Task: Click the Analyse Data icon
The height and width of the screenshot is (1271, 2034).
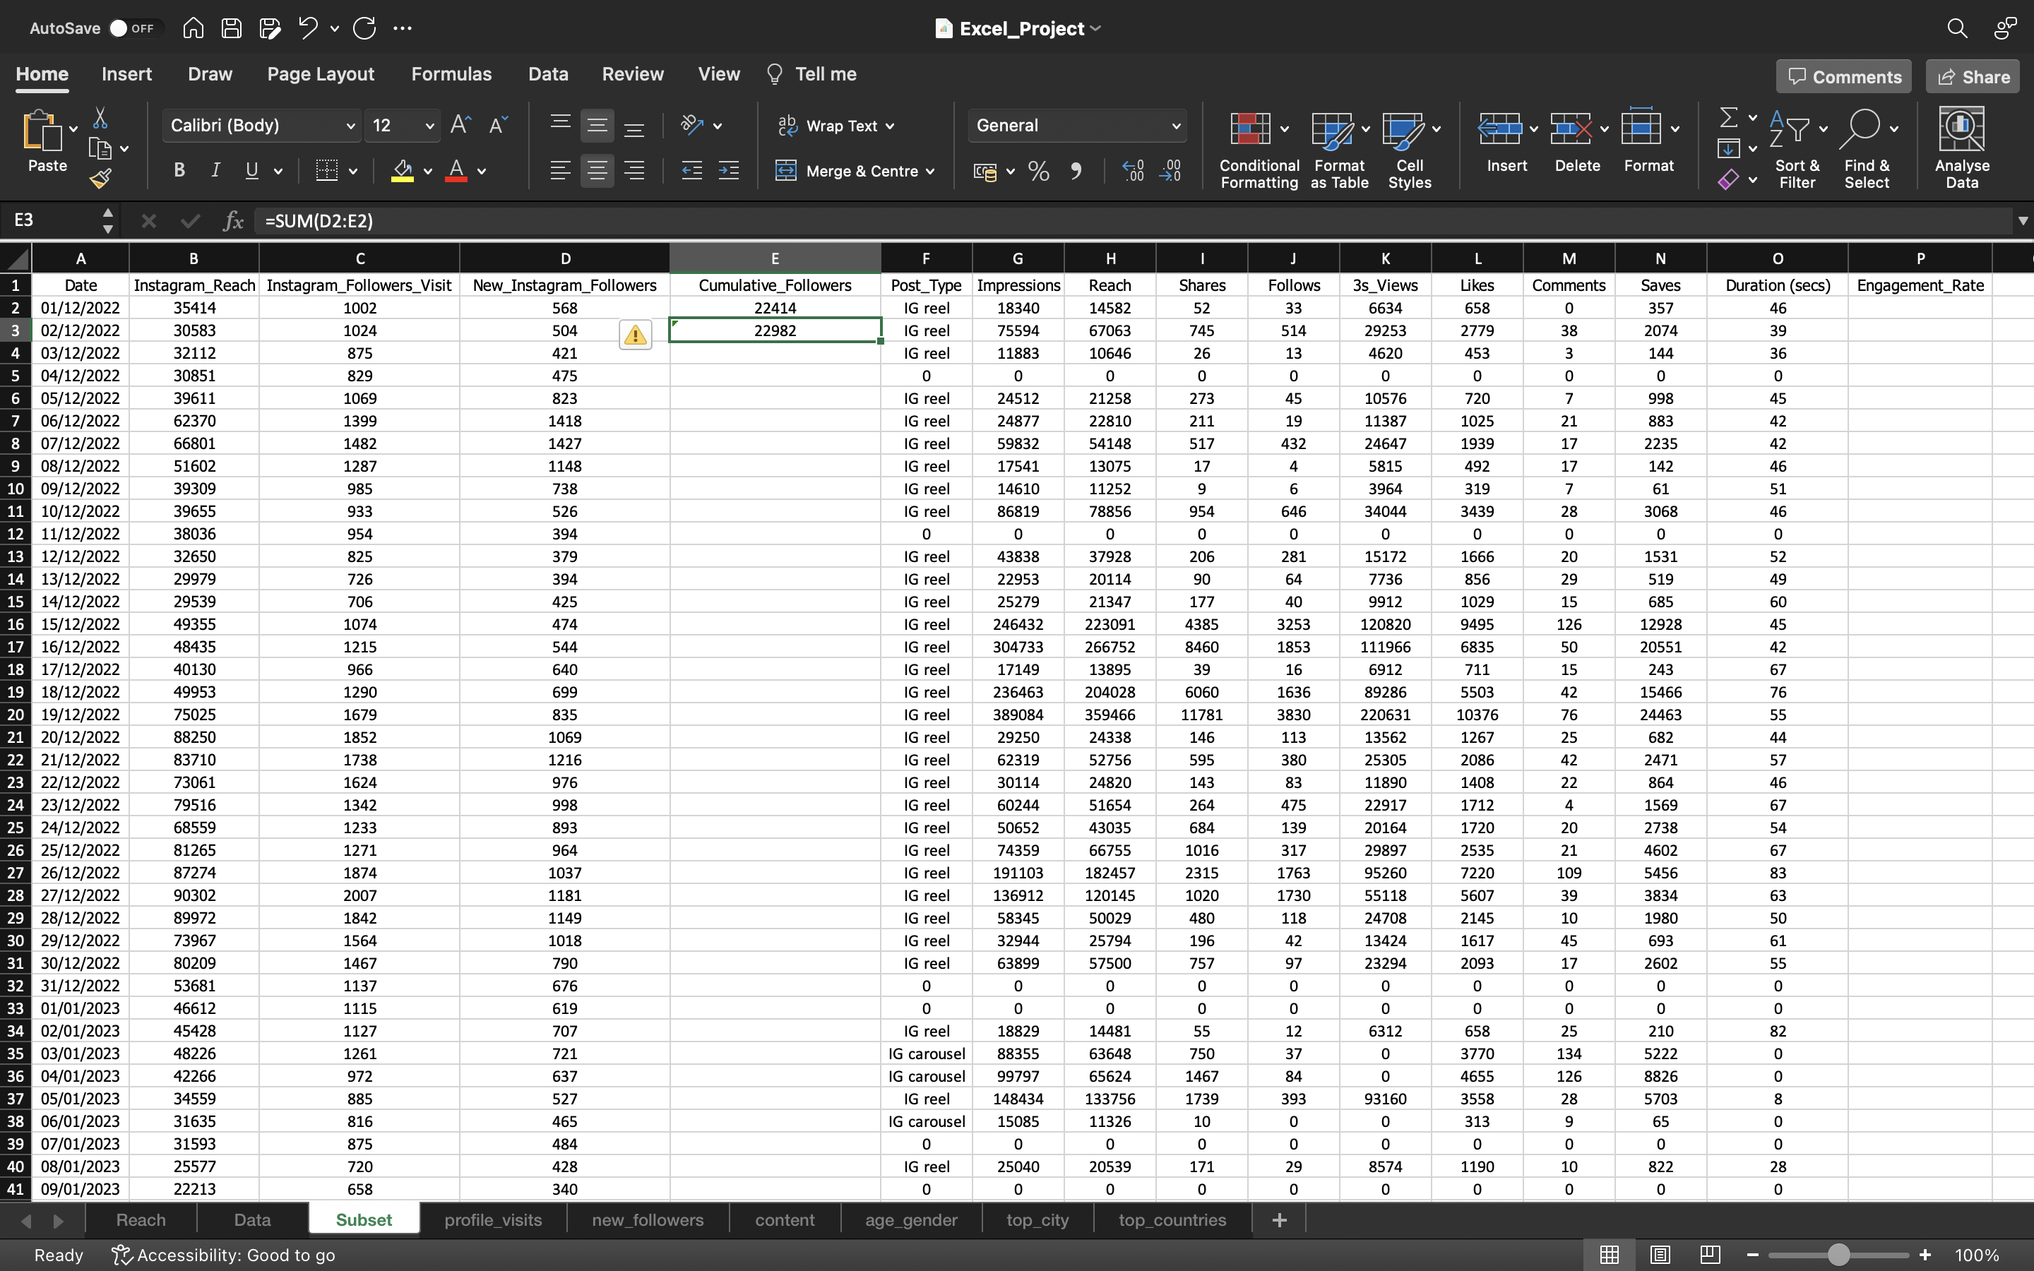Action: tap(1962, 148)
